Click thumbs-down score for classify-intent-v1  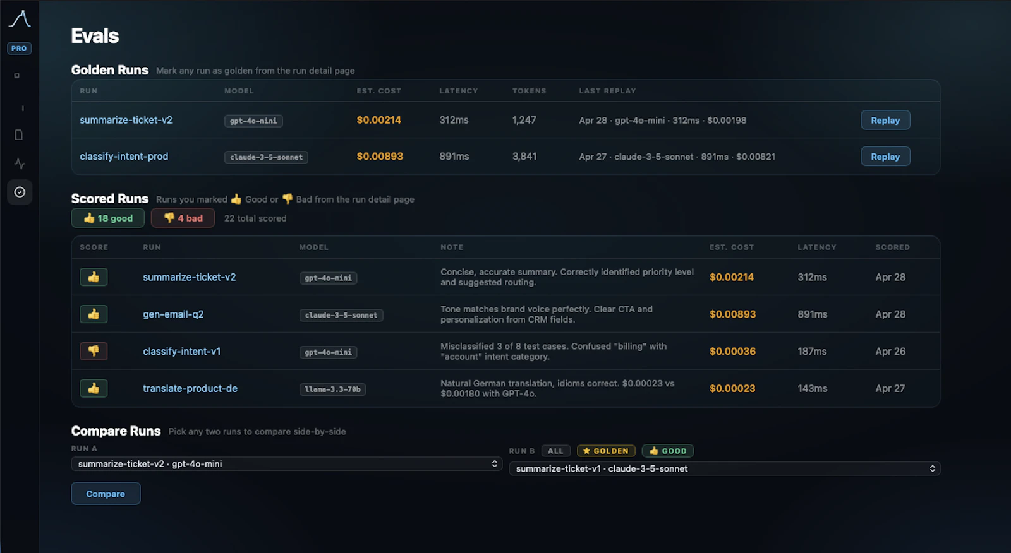[94, 351]
